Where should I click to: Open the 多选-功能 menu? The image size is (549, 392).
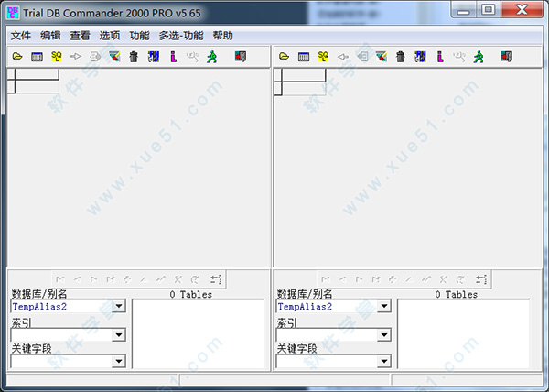coord(180,36)
